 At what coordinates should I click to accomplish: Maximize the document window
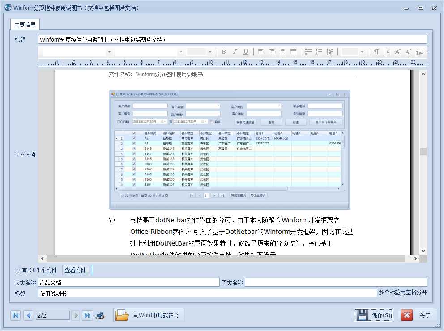(420, 8)
